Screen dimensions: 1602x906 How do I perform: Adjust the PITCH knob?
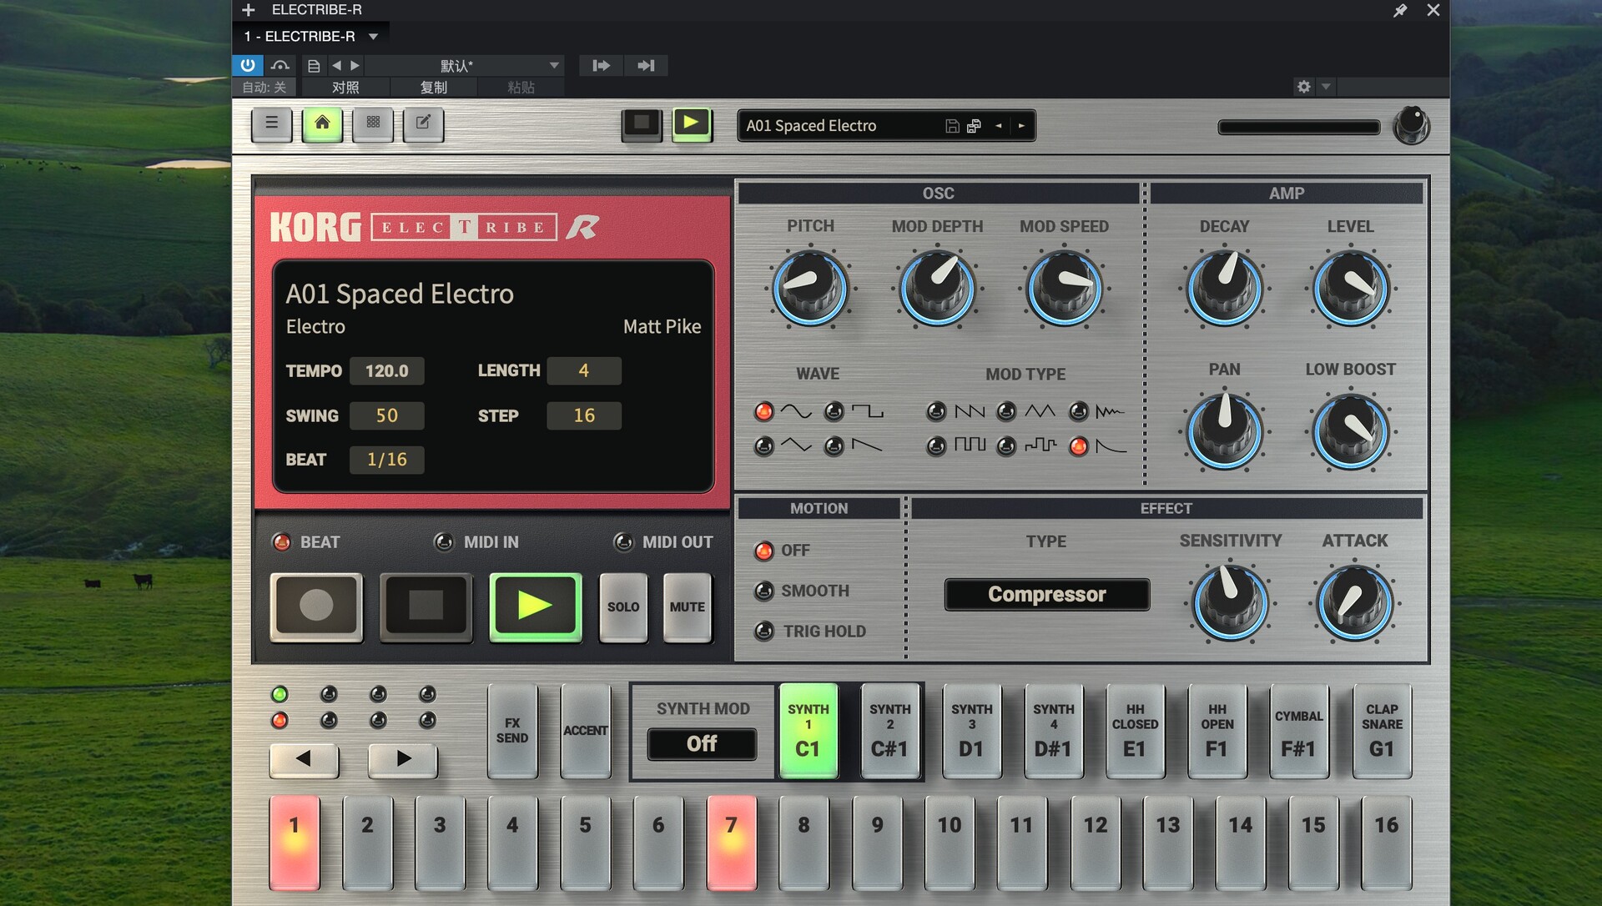click(810, 289)
